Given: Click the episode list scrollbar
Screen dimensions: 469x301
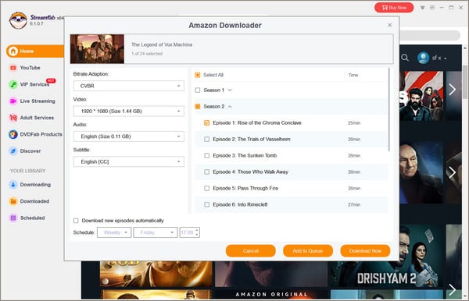Looking at the screenshot, I should coord(388,109).
